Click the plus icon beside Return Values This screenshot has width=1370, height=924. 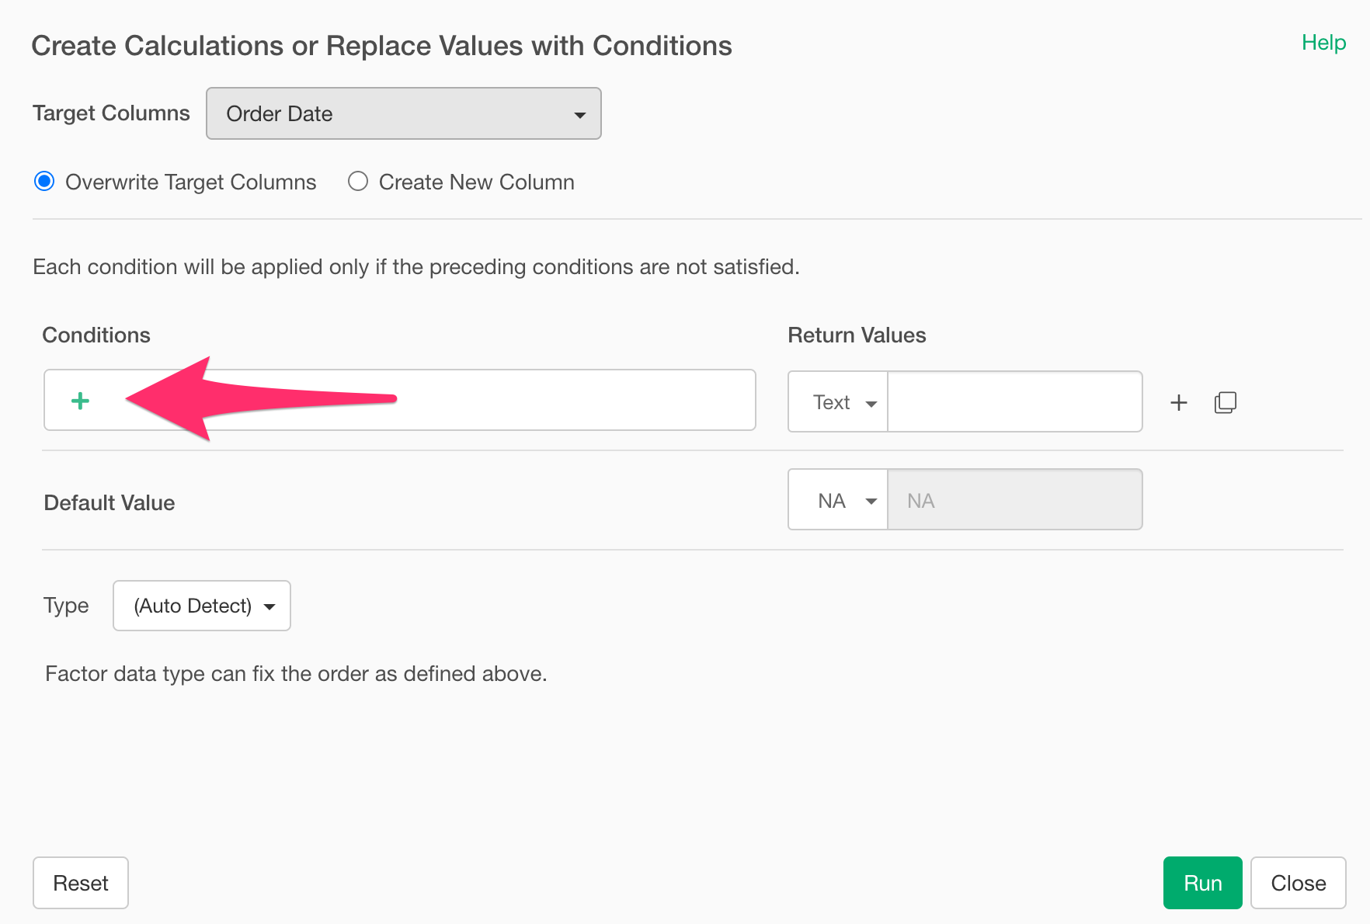tap(1178, 402)
